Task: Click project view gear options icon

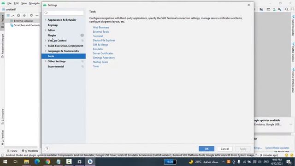Action: point(31,15)
